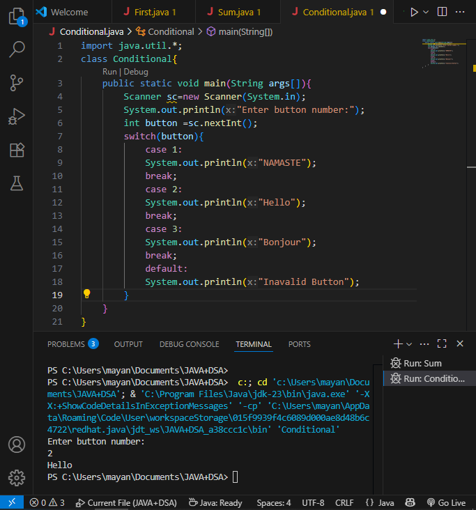This screenshot has width=476, height=510.
Task: Click 'Hello' output line in terminal
Action: point(59,465)
